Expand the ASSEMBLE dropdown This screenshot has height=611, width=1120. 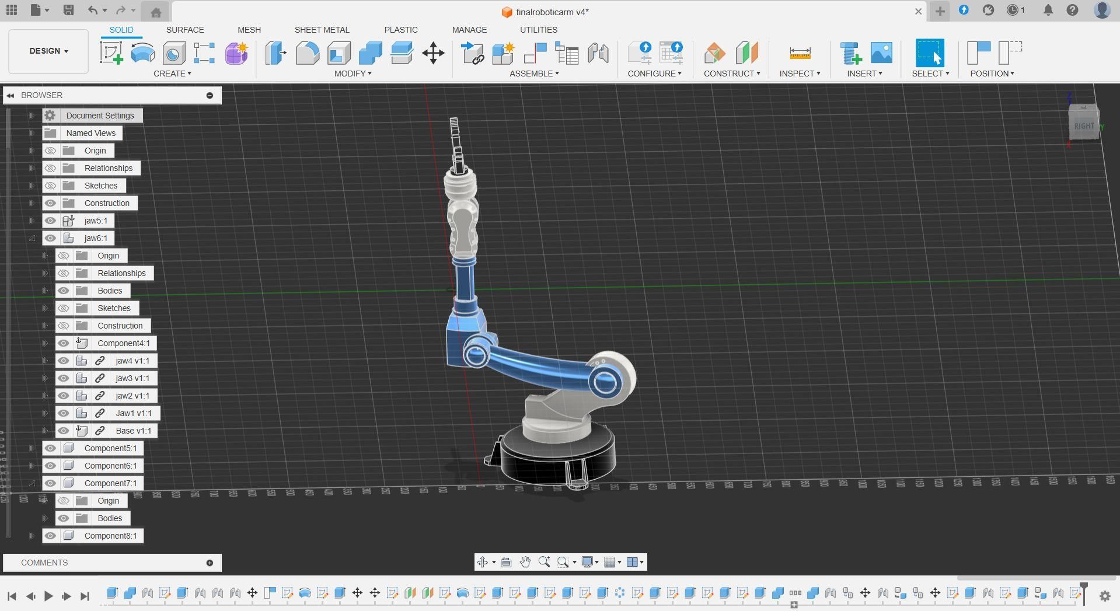pyautogui.click(x=534, y=74)
